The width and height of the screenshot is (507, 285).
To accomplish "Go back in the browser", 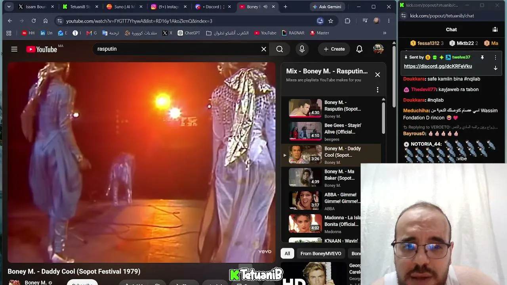I will click(10, 21).
